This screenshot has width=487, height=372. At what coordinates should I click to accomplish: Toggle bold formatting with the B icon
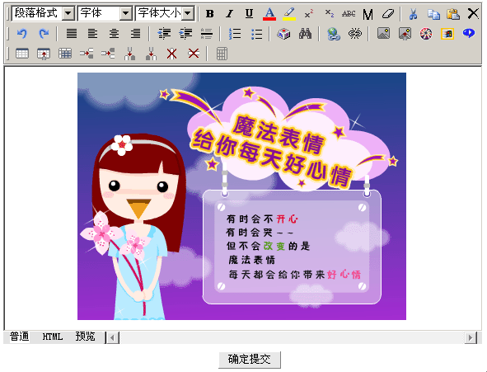tap(210, 14)
